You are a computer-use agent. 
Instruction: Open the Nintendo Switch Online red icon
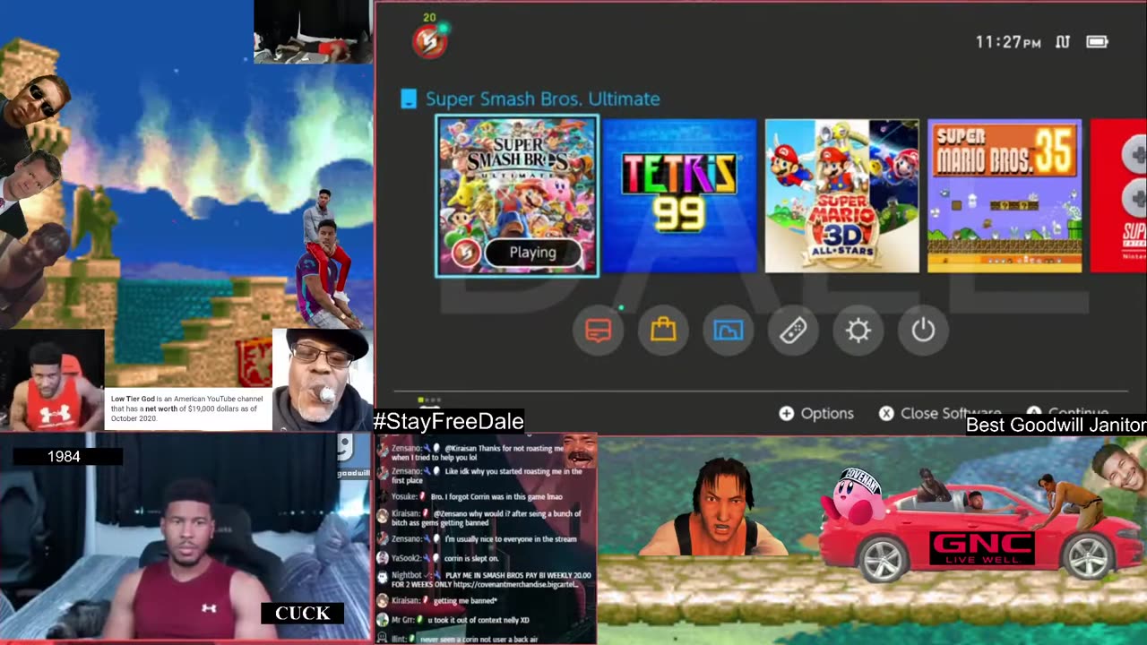click(x=1118, y=196)
